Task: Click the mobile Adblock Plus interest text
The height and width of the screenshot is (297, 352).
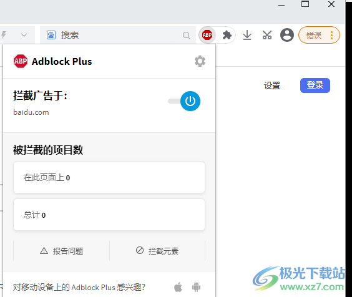Action: (79, 288)
